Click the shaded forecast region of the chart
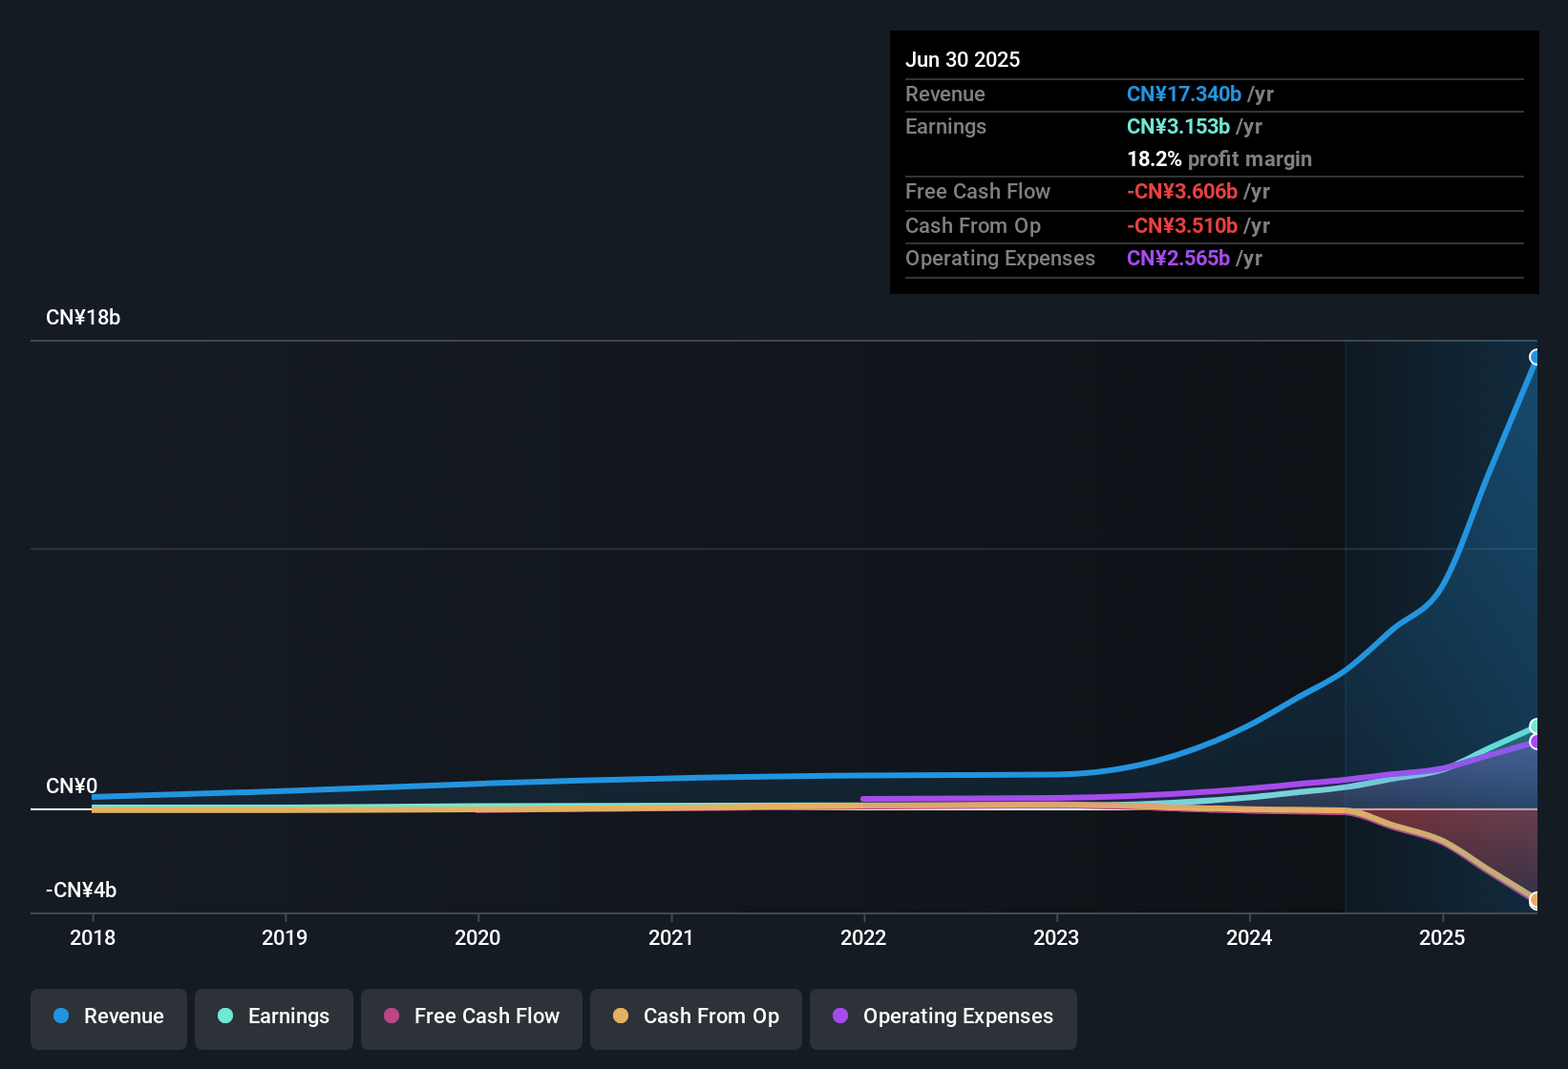1568x1069 pixels. pyautogui.click(x=1432, y=525)
